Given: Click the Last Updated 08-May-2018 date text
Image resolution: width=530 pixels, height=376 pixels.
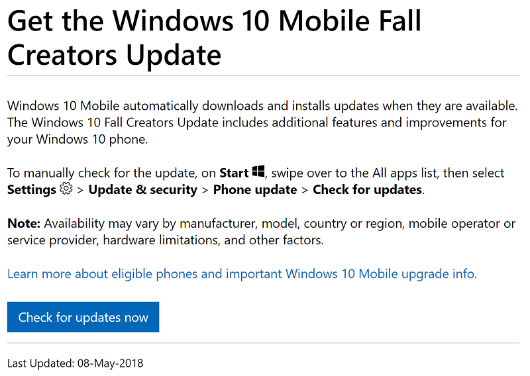Looking at the screenshot, I should click(x=76, y=363).
